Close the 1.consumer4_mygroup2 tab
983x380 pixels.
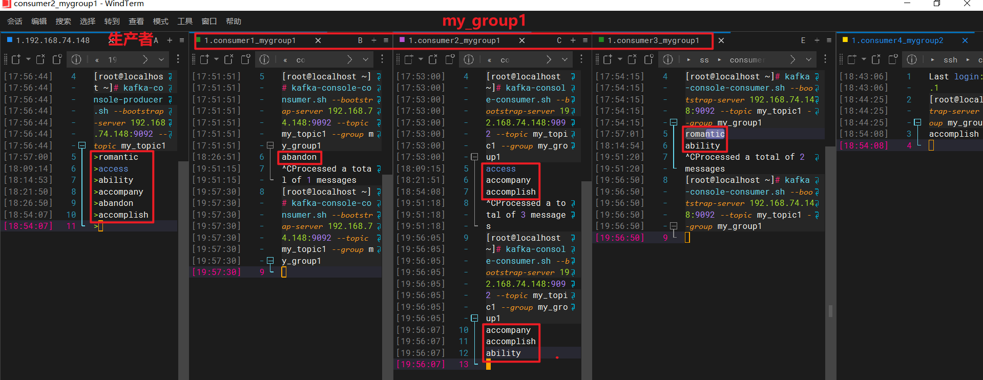click(x=965, y=40)
